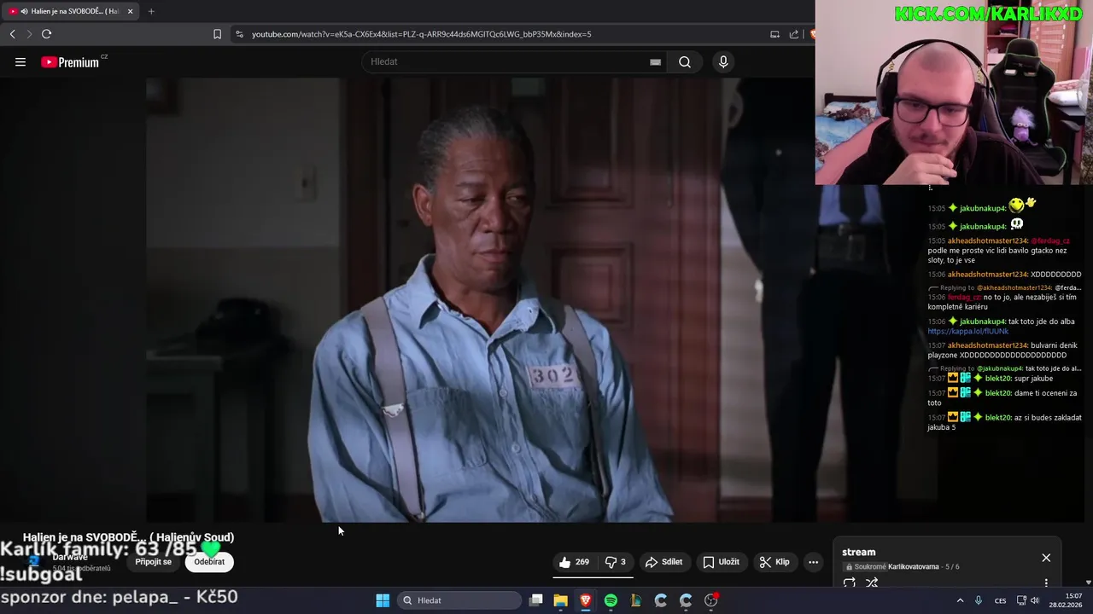Viewport: 1093px width, 614px height.
Task: Close the stream playlist panel
Action: coord(1046,558)
